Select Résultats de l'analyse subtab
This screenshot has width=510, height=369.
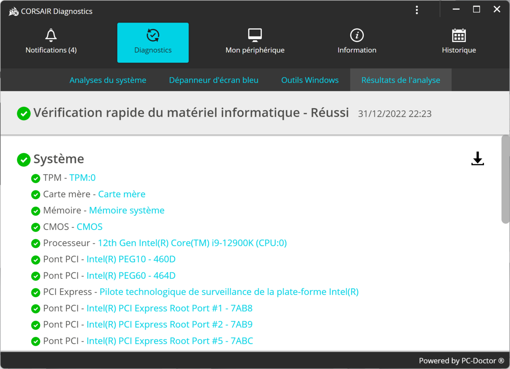pos(401,80)
